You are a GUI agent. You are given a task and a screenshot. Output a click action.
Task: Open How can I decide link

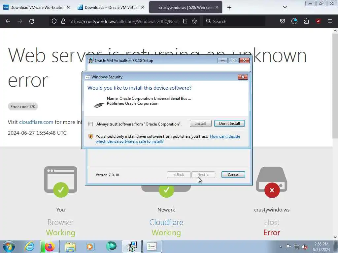click(x=225, y=136)
